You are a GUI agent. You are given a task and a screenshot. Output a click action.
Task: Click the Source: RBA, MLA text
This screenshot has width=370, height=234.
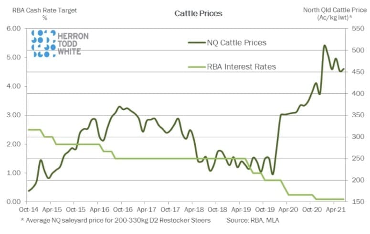[253, 220]
